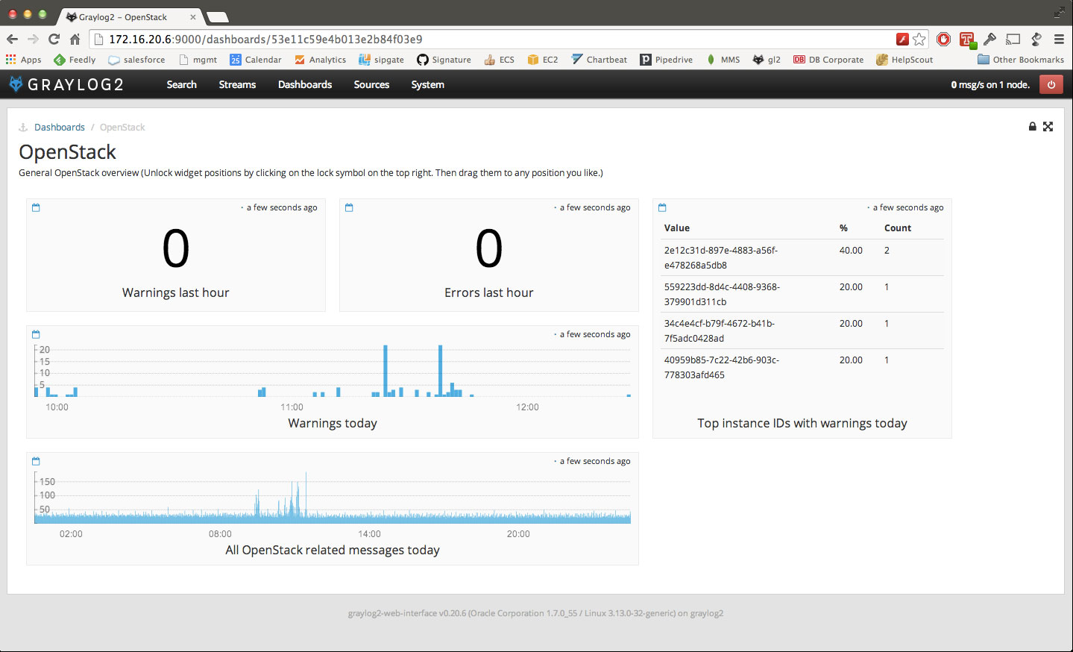
Task: Open Pipedrive bookmark
Action: point(667,60)
